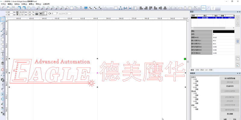Click the trash delete layer icon
This screenshot has width=241, height=120.
pos(237,41)
